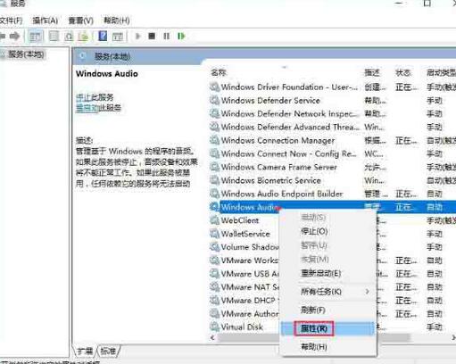The width and height of the screenshot is (456, 364).
Task: Select 停止(O) in the context menu
Action: click(x=314, y=231)
